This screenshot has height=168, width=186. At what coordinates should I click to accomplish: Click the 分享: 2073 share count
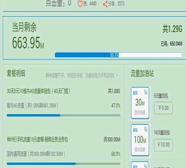[x=116, y=4]
